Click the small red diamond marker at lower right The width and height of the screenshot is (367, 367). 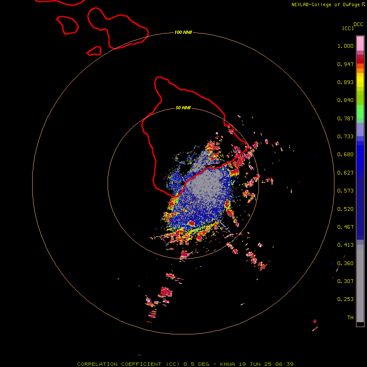(x=315, y=321)
